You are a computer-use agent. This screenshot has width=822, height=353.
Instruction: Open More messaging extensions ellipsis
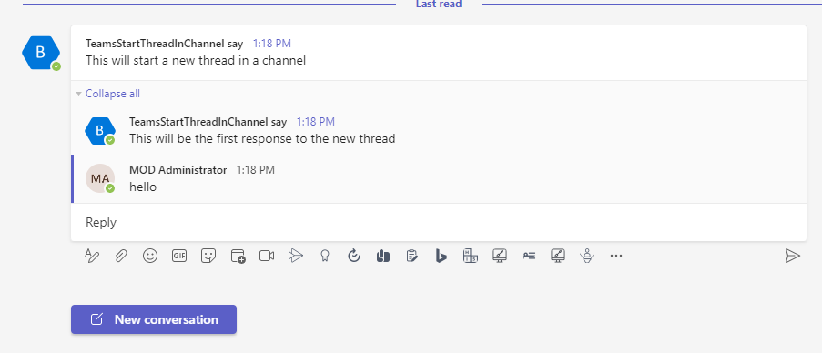[616, 256]
